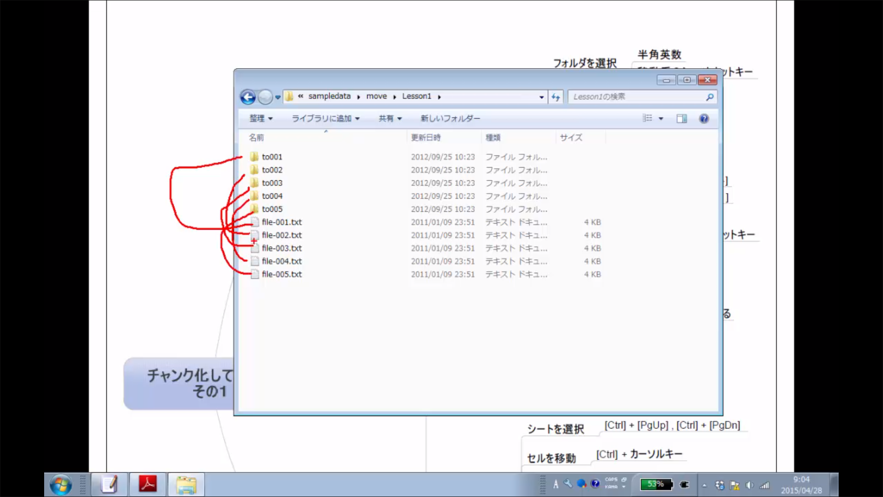Select file-003.txt in the list
Viewport: 883px width, 497px height.
[281, 248]
